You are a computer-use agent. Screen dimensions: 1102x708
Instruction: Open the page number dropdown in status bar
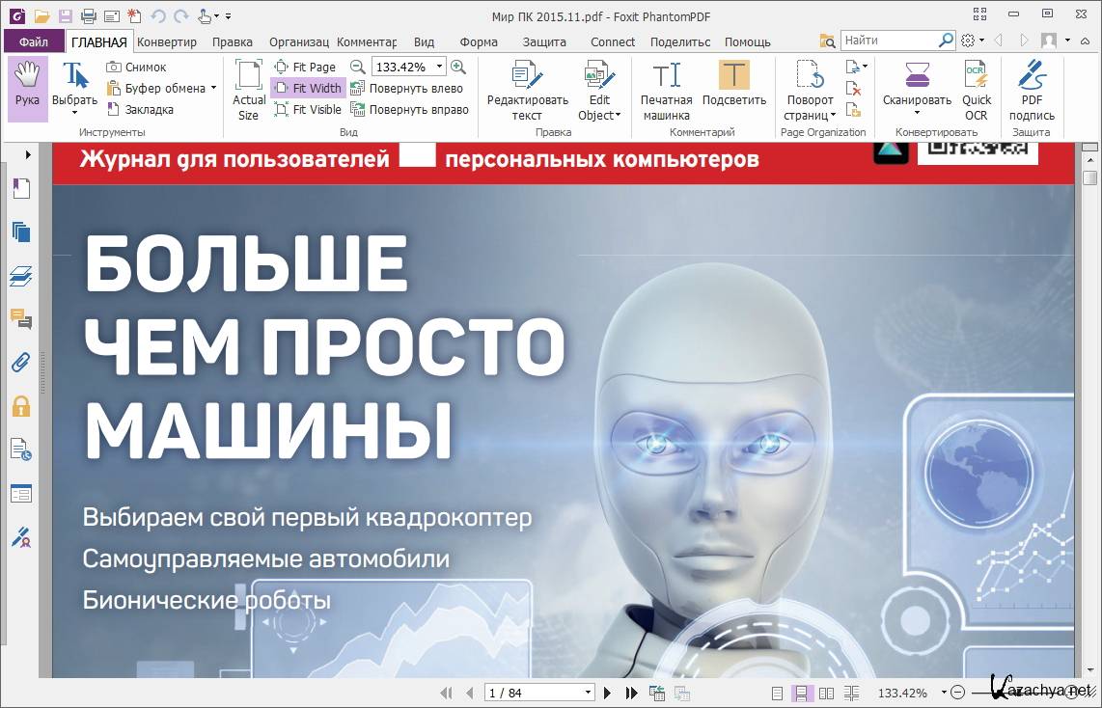click(588, 693)
